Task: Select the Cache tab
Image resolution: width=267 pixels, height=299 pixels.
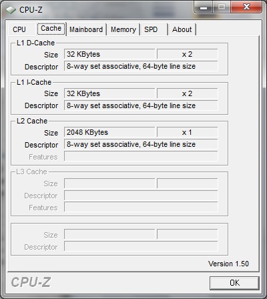Action: click(51, 29)
